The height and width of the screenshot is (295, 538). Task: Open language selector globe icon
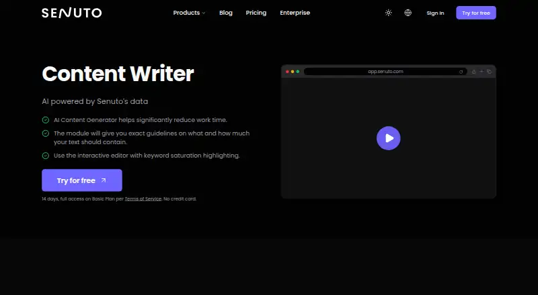[408, 13]
